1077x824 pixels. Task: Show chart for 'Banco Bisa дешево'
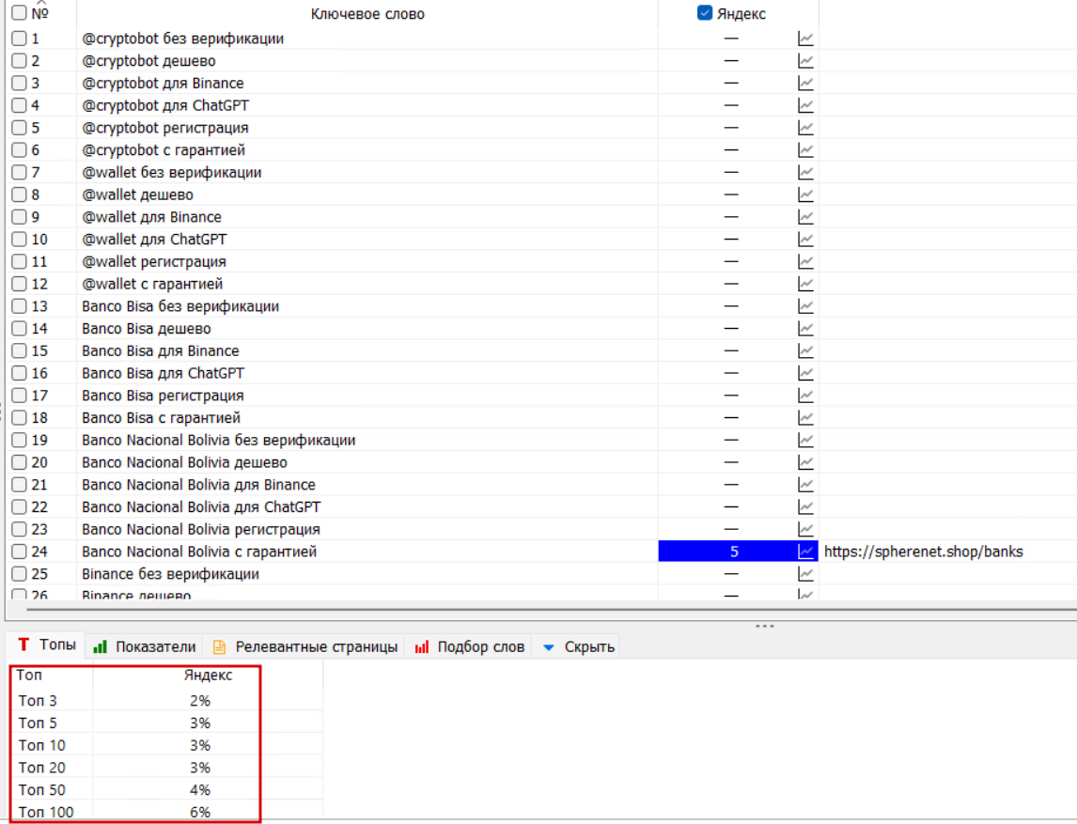coord(805,329)
